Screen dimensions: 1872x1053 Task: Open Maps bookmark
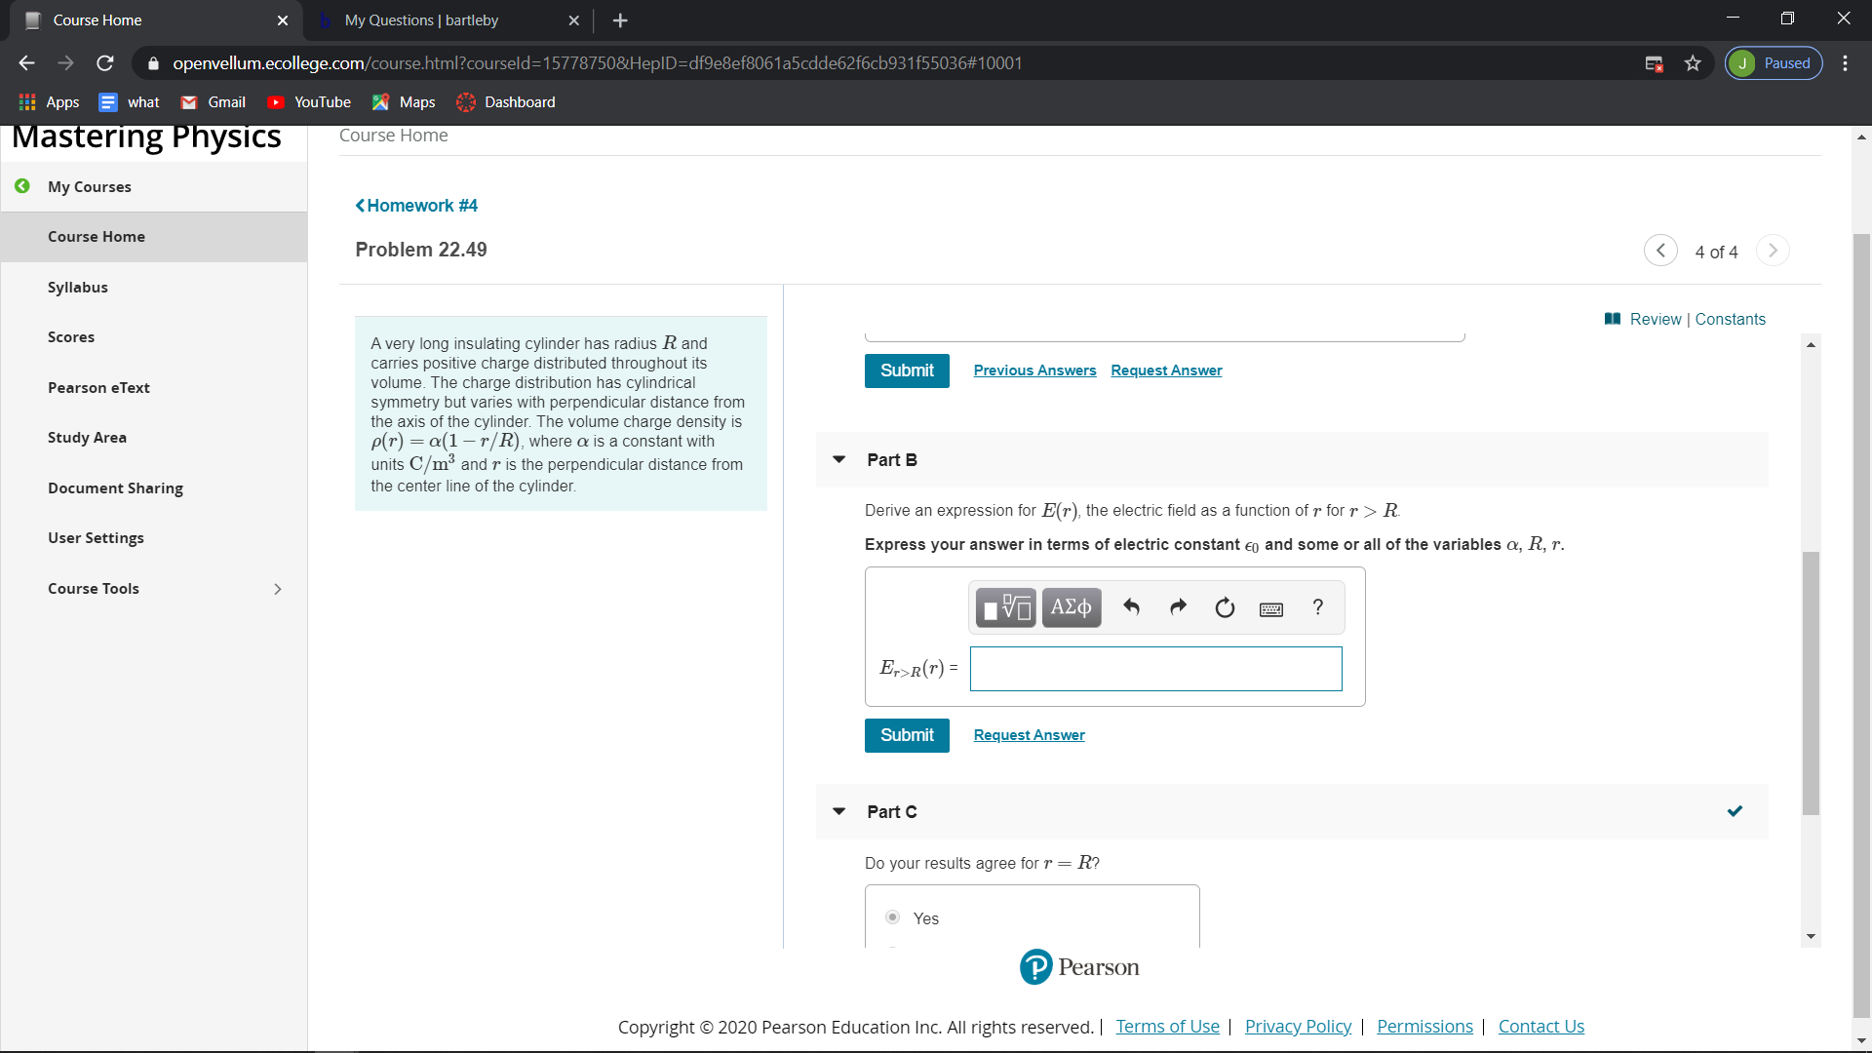click(x=404, y=102)
